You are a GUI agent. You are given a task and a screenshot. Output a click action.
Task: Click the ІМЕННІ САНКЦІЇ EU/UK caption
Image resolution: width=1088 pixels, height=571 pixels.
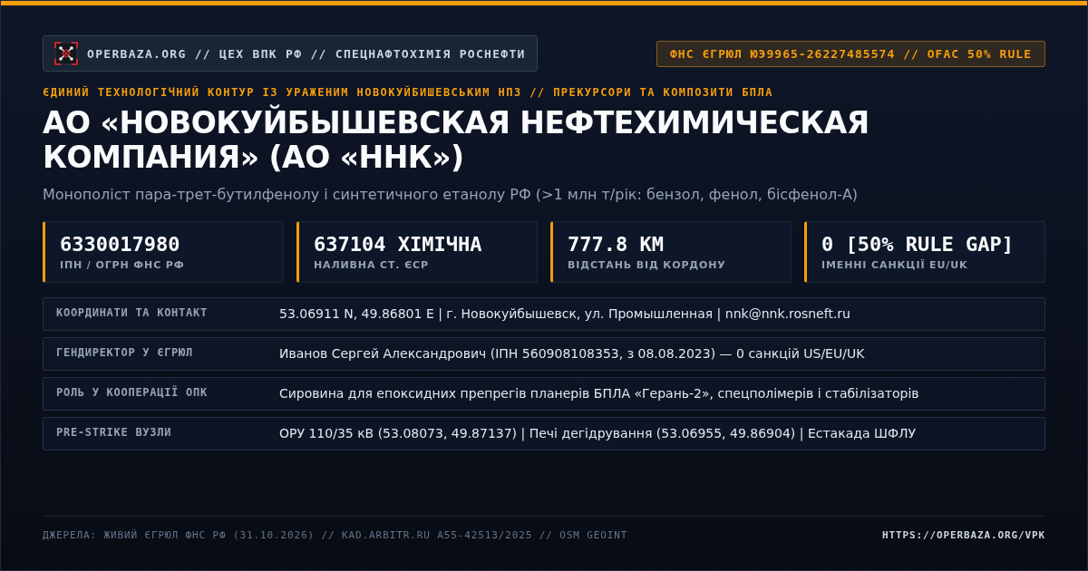895,265
